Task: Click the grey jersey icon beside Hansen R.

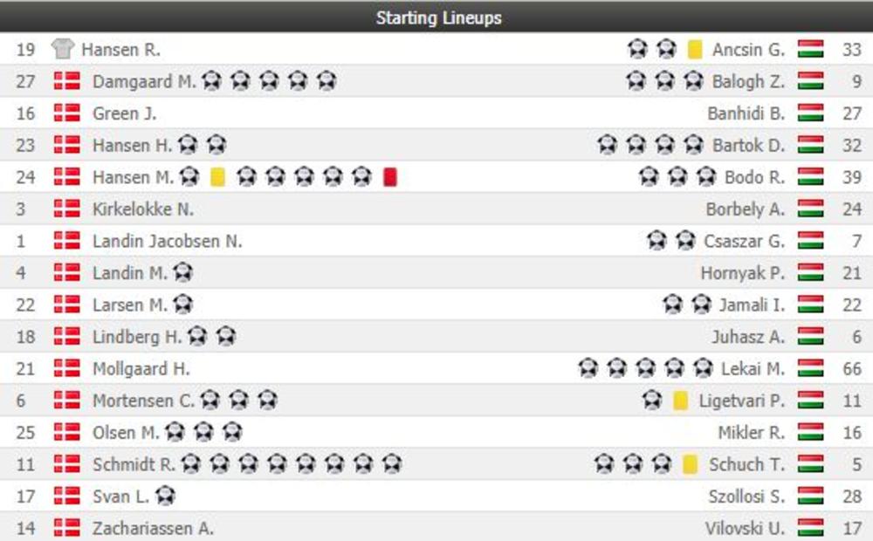Action: pyautogui.click(x=62, y=49)
